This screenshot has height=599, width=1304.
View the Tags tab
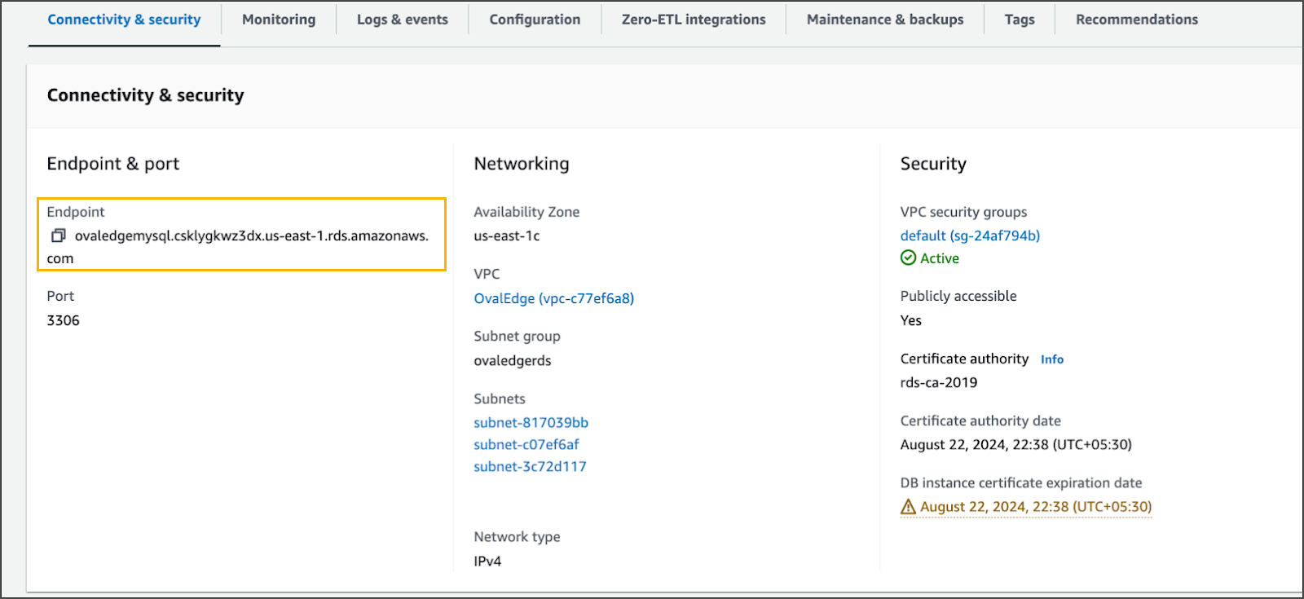(1019, 20)
